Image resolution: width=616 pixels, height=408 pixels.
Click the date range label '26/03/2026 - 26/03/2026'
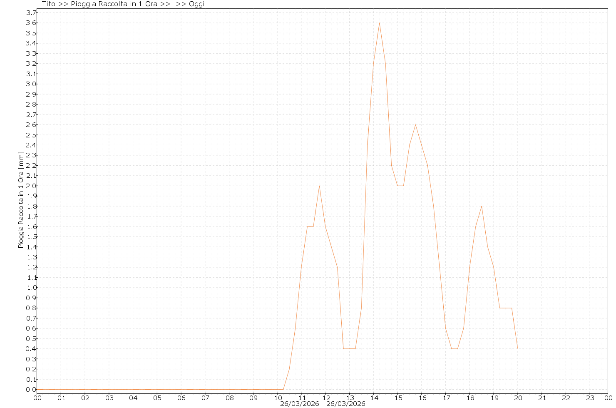tap(323, 404)
